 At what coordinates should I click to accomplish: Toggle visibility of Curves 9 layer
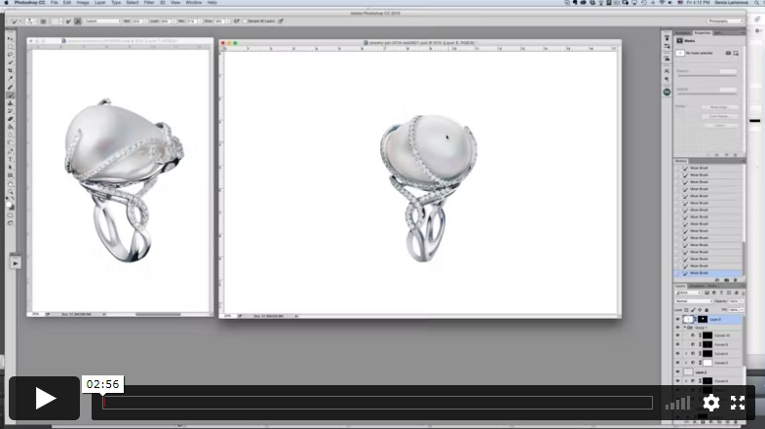(x=677, y=344)
